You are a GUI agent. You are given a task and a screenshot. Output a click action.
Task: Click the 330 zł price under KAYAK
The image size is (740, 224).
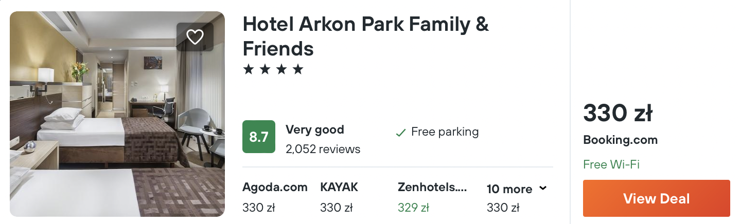point(336,208)
